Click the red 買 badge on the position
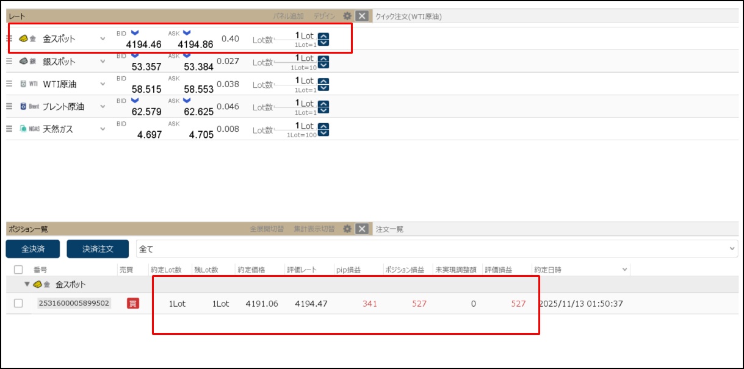Image resolution: width=744 pixels, height=369 pixels. (133, 303)
